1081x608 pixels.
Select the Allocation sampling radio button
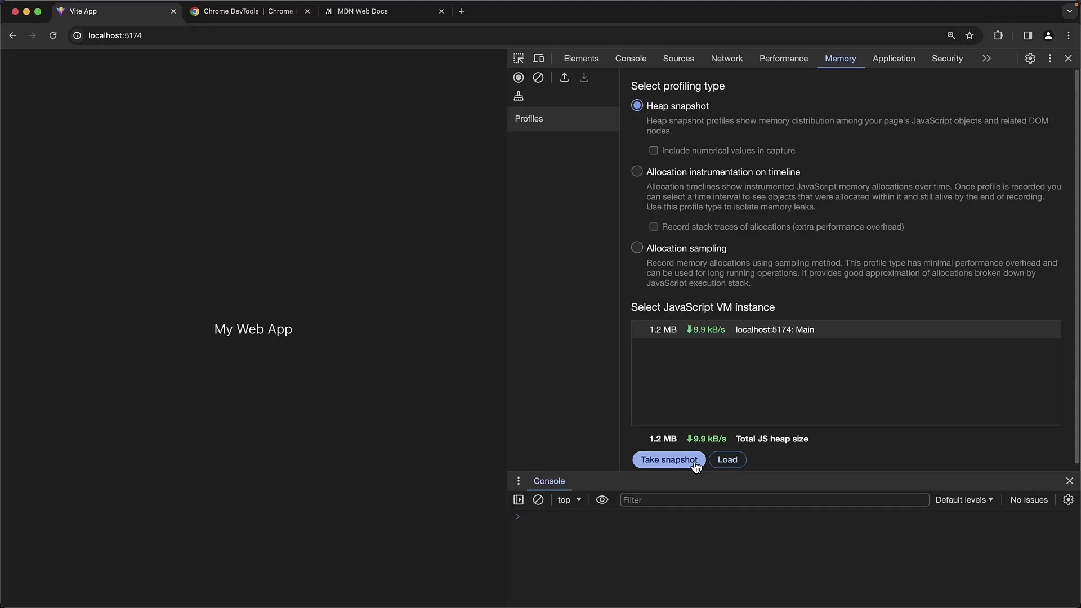[x=637, y=248]
